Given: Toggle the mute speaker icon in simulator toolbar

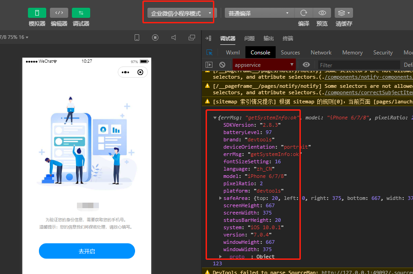Looking at the screenshot, I should click(174, 38).
